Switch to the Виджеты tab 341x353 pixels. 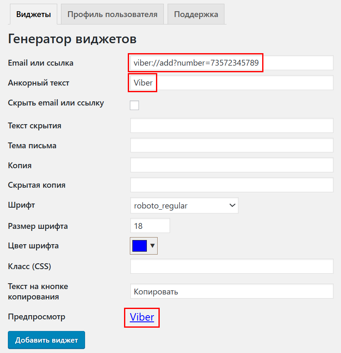click(33, 14)
